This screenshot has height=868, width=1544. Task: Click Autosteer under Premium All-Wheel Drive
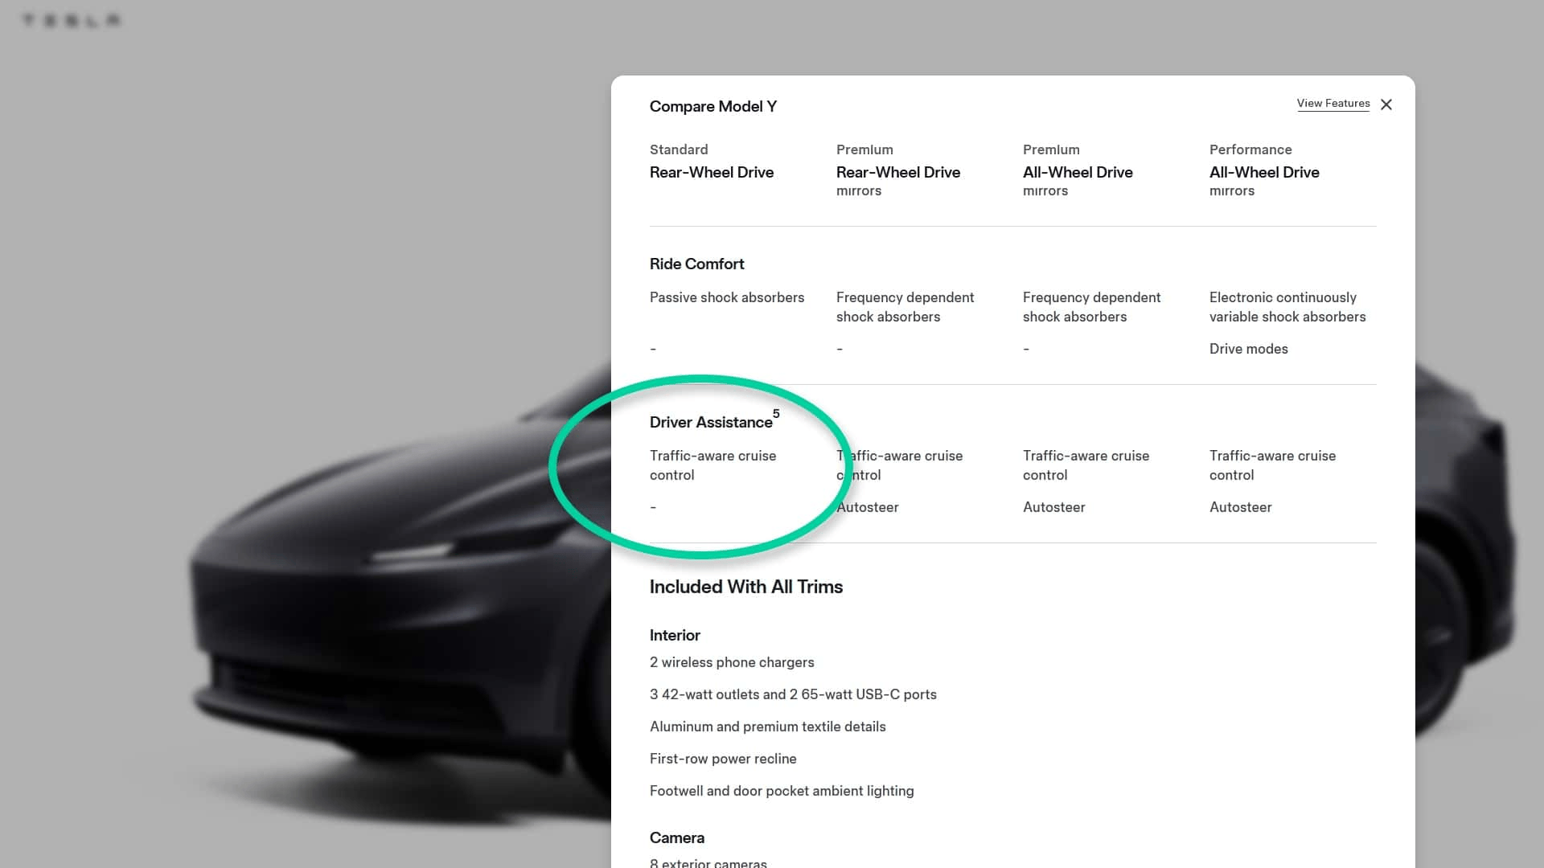1053,507
